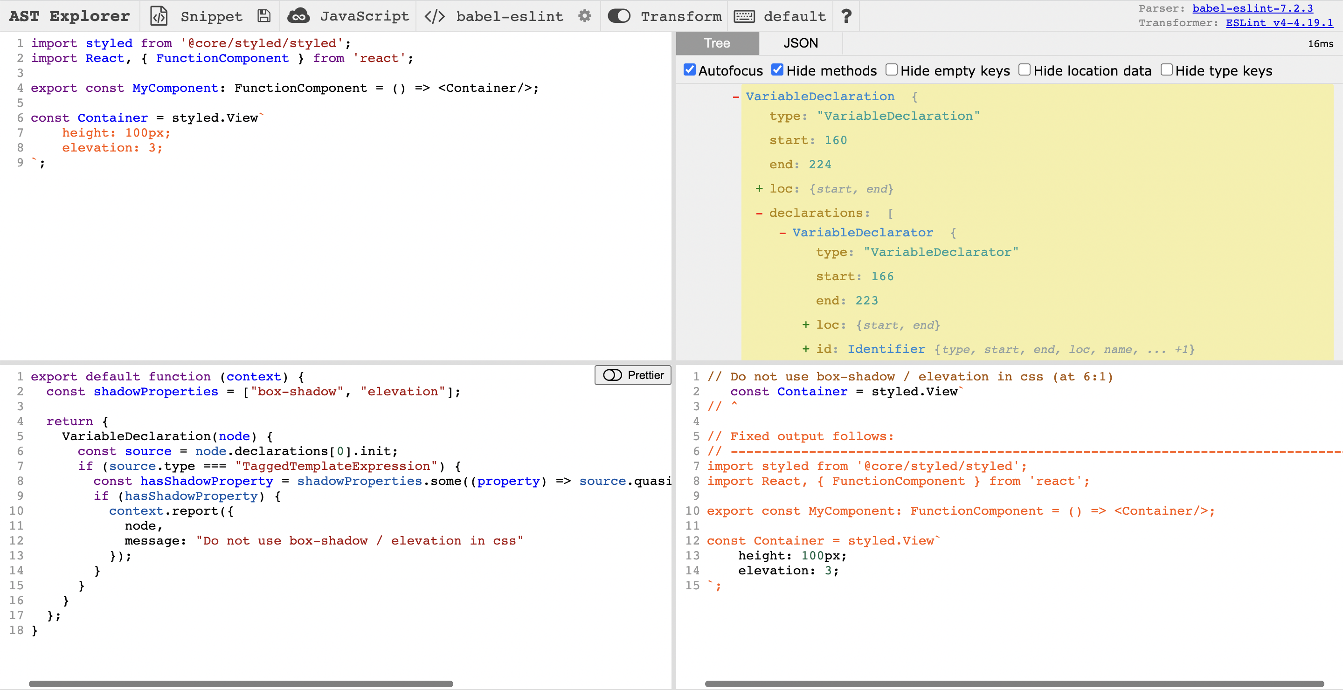Click the cloud JavaScript language icon
The height and width of the screenshot is (690, 1343).
click(x=298, y=16)
